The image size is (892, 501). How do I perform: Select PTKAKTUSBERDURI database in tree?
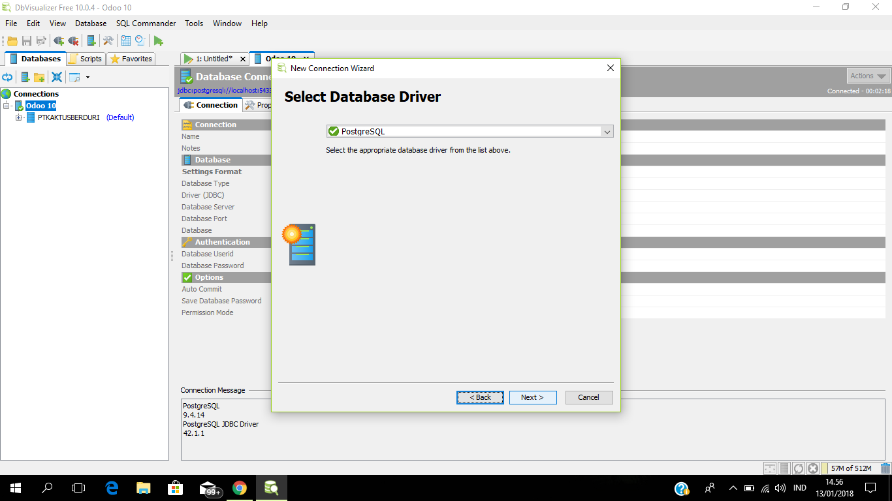click(69, 117)
